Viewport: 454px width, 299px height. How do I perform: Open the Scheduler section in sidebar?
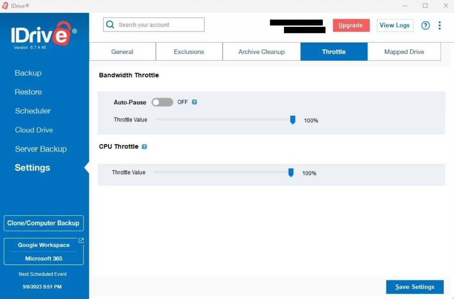point(33,111)
